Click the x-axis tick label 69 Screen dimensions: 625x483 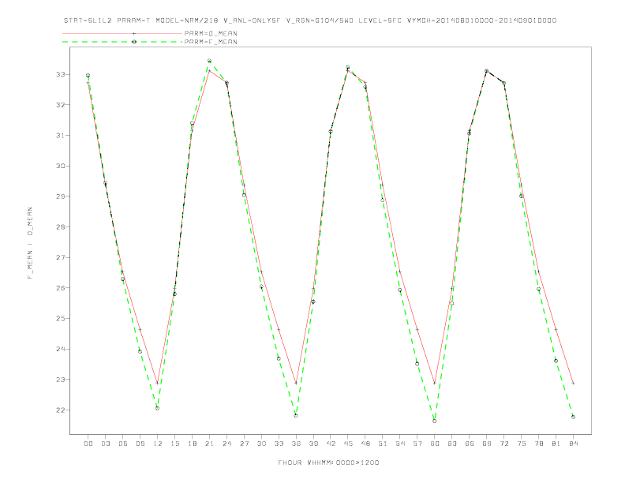tap(486, 444)
